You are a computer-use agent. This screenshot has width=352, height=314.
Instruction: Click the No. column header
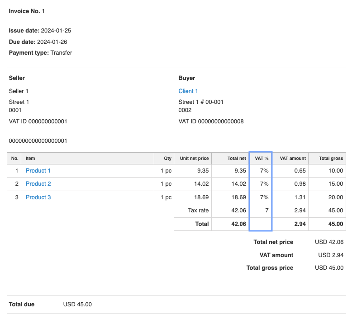coord(14,159)
